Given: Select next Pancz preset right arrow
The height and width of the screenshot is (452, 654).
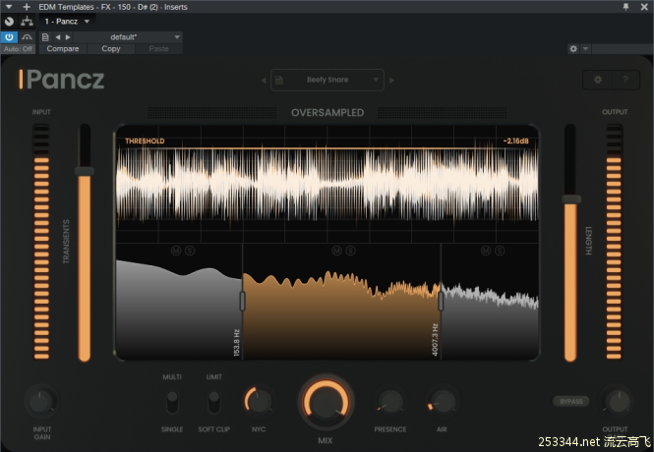Looking at the screenshot, I should point(391,80).
